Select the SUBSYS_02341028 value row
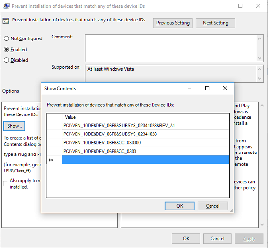Viewport: 268px width, 248px height. click(x=145, y=134)
